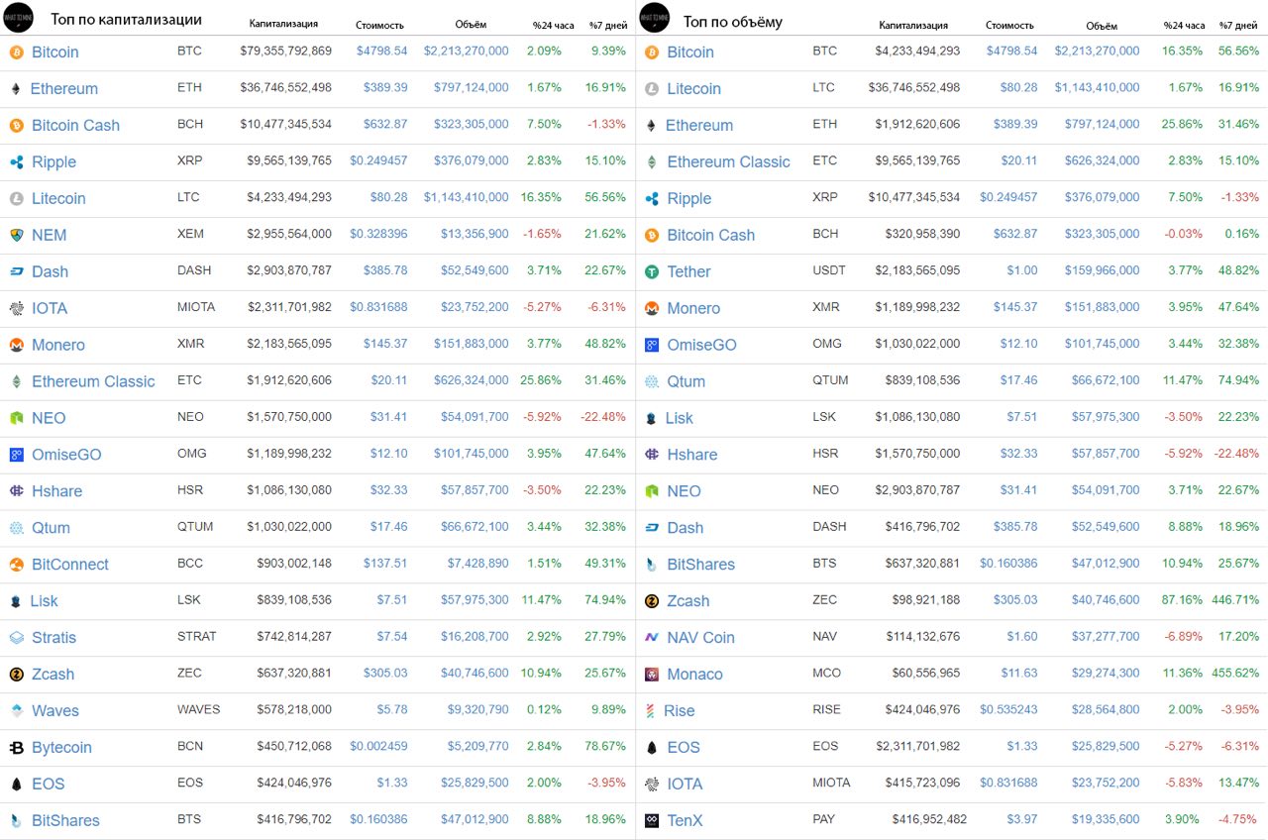
Task: Click Monero icon in Топ по капитализации table
Action: coord(16,345)
